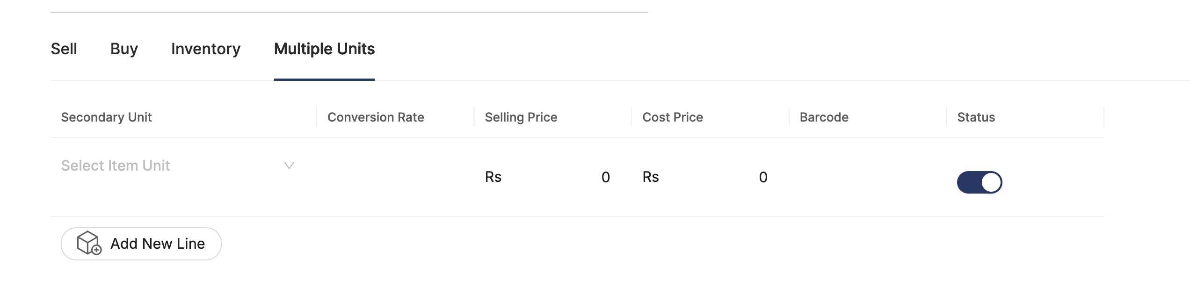Click the Conversion Rate column header
This screenshot has width=1190, height=288.
[x=376, y=117]
